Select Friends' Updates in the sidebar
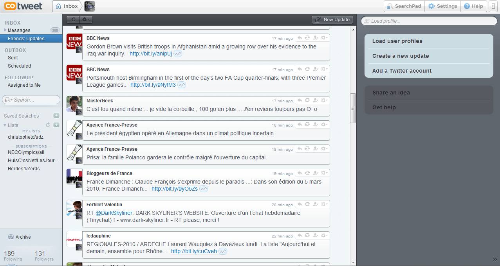 [26, 39]
